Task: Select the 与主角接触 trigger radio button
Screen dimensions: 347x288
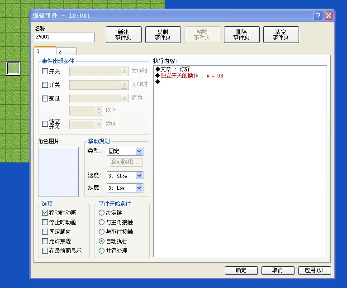Action: tap(101, 222)
